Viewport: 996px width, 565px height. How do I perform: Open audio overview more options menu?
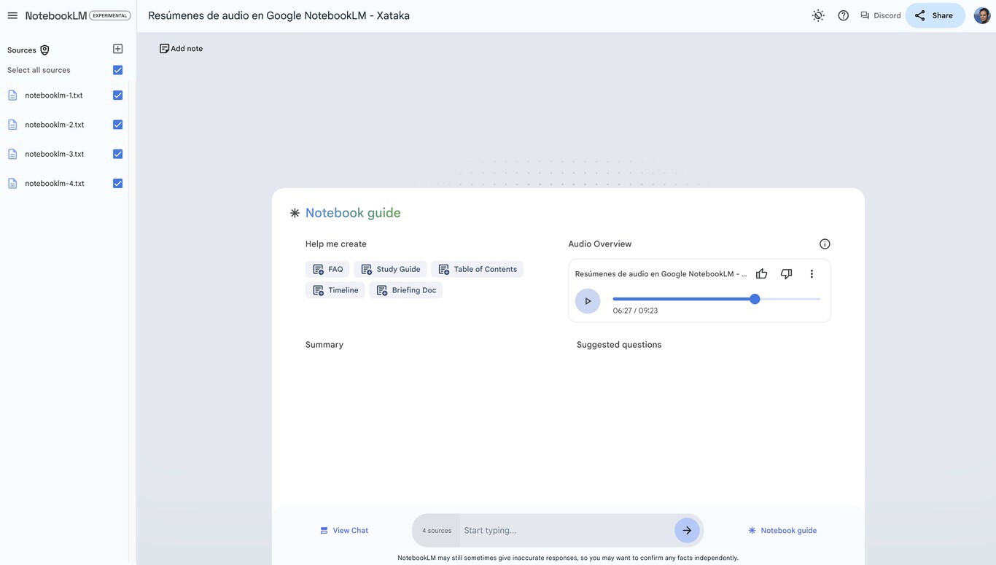coord(812,274)
